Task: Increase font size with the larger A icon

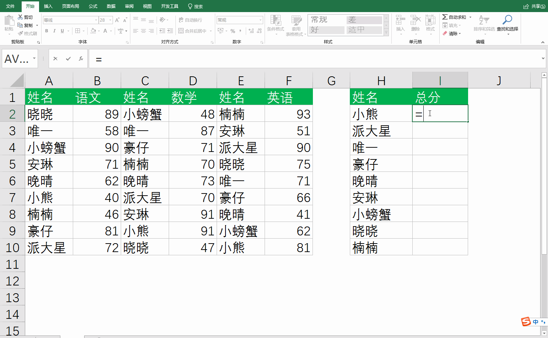Action: coord(117,20)
